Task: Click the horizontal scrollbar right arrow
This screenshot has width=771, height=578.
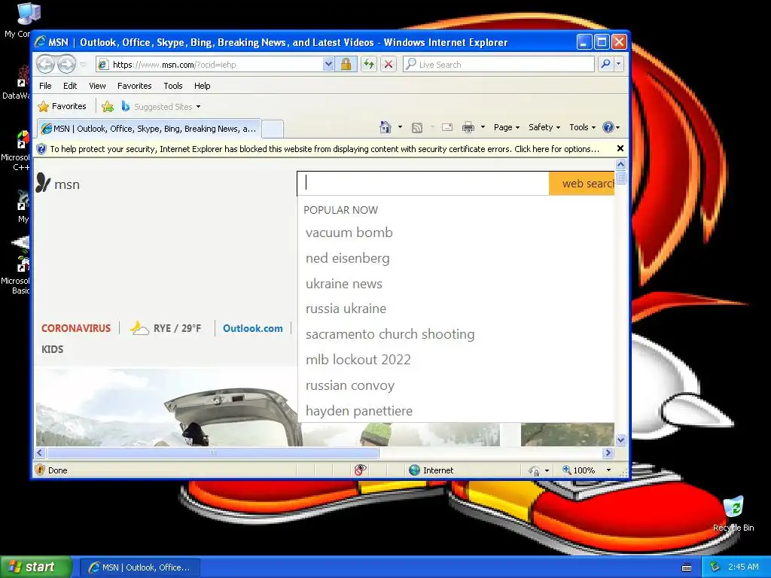Action: (x=608, y=452)
